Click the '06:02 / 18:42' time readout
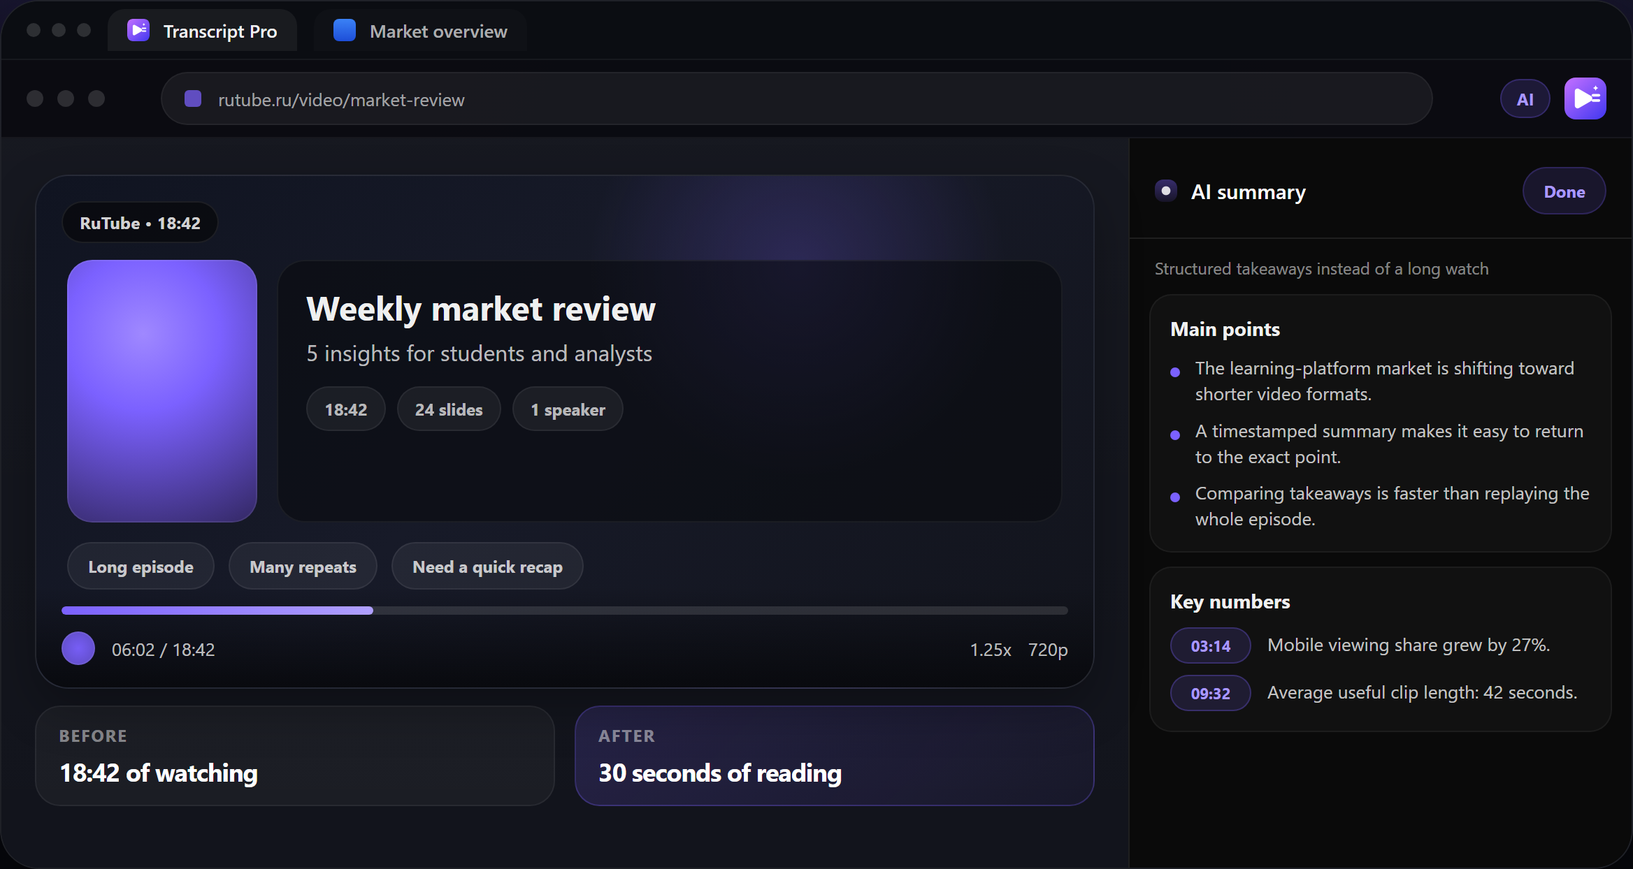Image resolution: width=1633 pixels, height=869 pixels. [x=164, y=650]
